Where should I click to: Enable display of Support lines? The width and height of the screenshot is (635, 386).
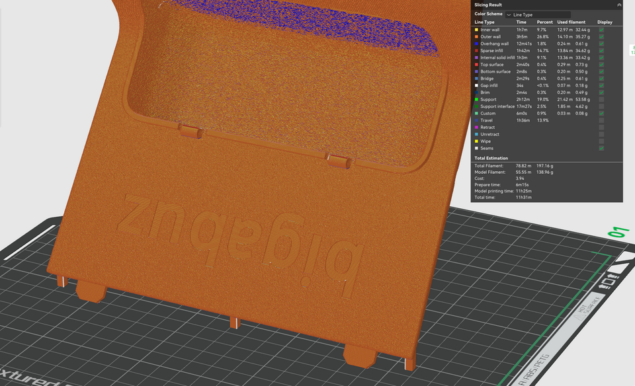601,99
